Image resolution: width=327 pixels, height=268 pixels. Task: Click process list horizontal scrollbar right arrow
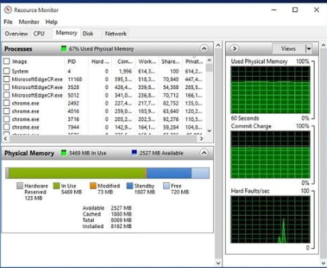pos(201,139)
